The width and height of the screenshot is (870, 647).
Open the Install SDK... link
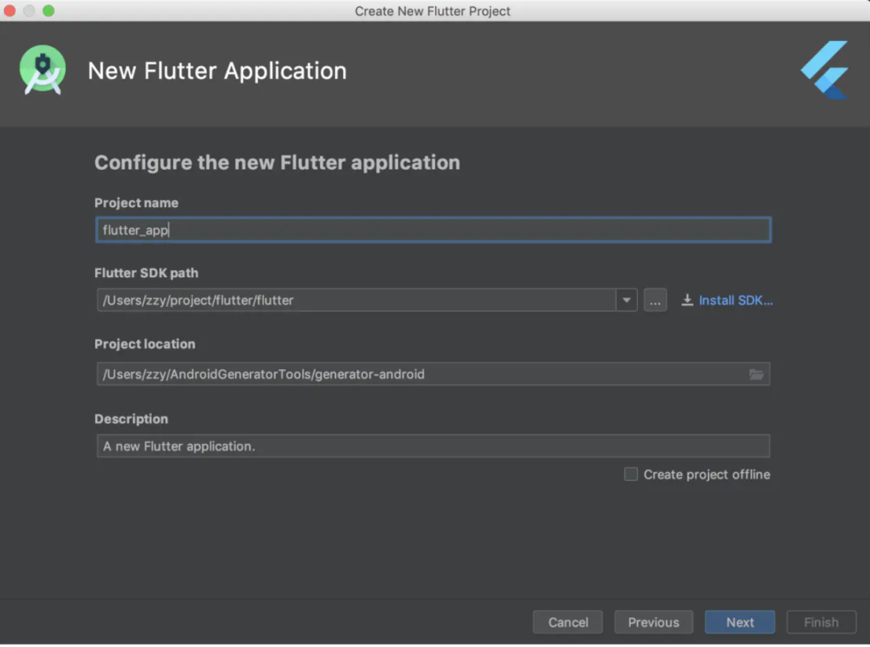click(x=735, y=301)
